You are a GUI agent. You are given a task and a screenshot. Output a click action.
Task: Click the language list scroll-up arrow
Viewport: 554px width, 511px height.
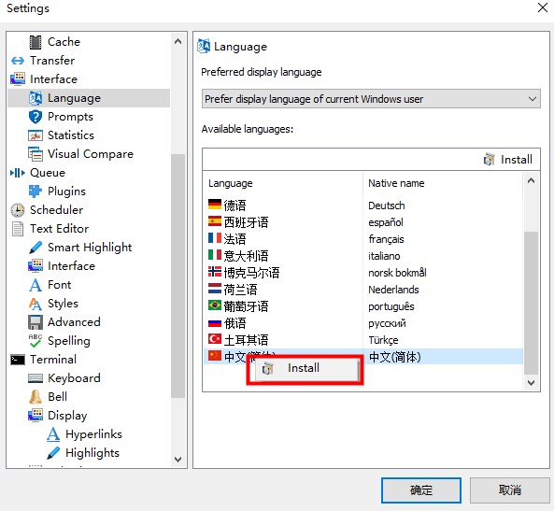tap(531, 181)
